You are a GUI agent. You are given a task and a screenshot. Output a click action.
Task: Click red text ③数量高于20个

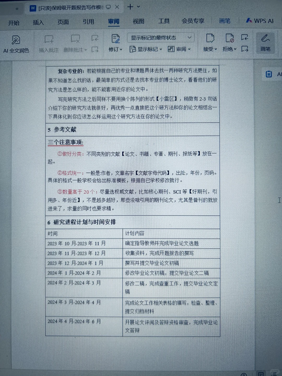[78, 192]
